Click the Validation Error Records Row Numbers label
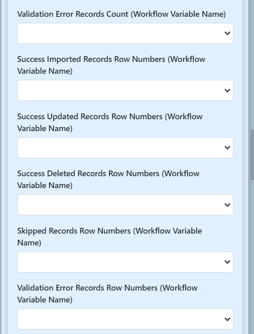 107,294
